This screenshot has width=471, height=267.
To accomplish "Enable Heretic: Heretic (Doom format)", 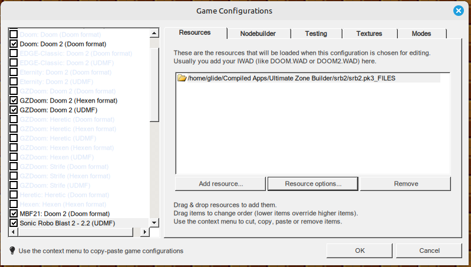I will coord(14,195).
